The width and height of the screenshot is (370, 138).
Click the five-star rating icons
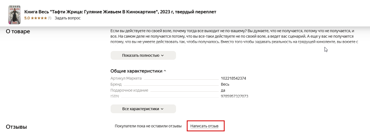coord(39,18)
